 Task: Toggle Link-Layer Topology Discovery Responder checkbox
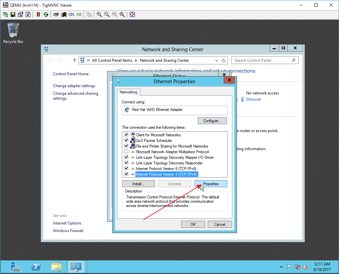pyautogui.click(x=127, y=163)
